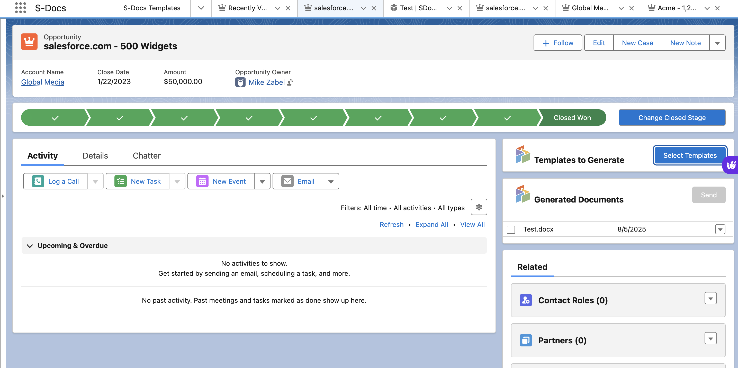738x368 pixels.
Task: Click the New Event calendar icon
Action: (x=202, y=181)
